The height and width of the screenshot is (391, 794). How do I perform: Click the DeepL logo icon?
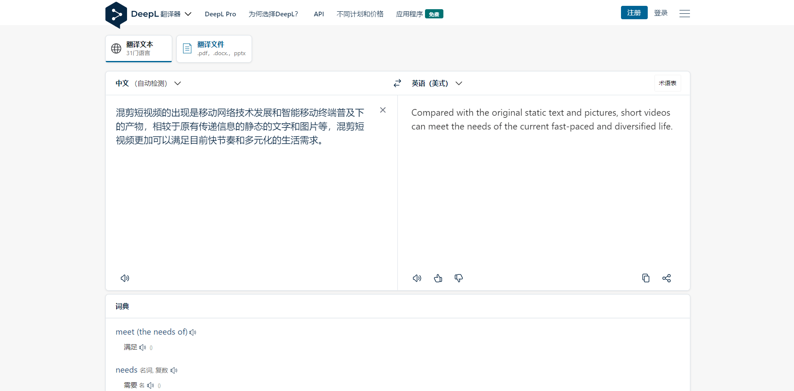[x=116, y=15]
